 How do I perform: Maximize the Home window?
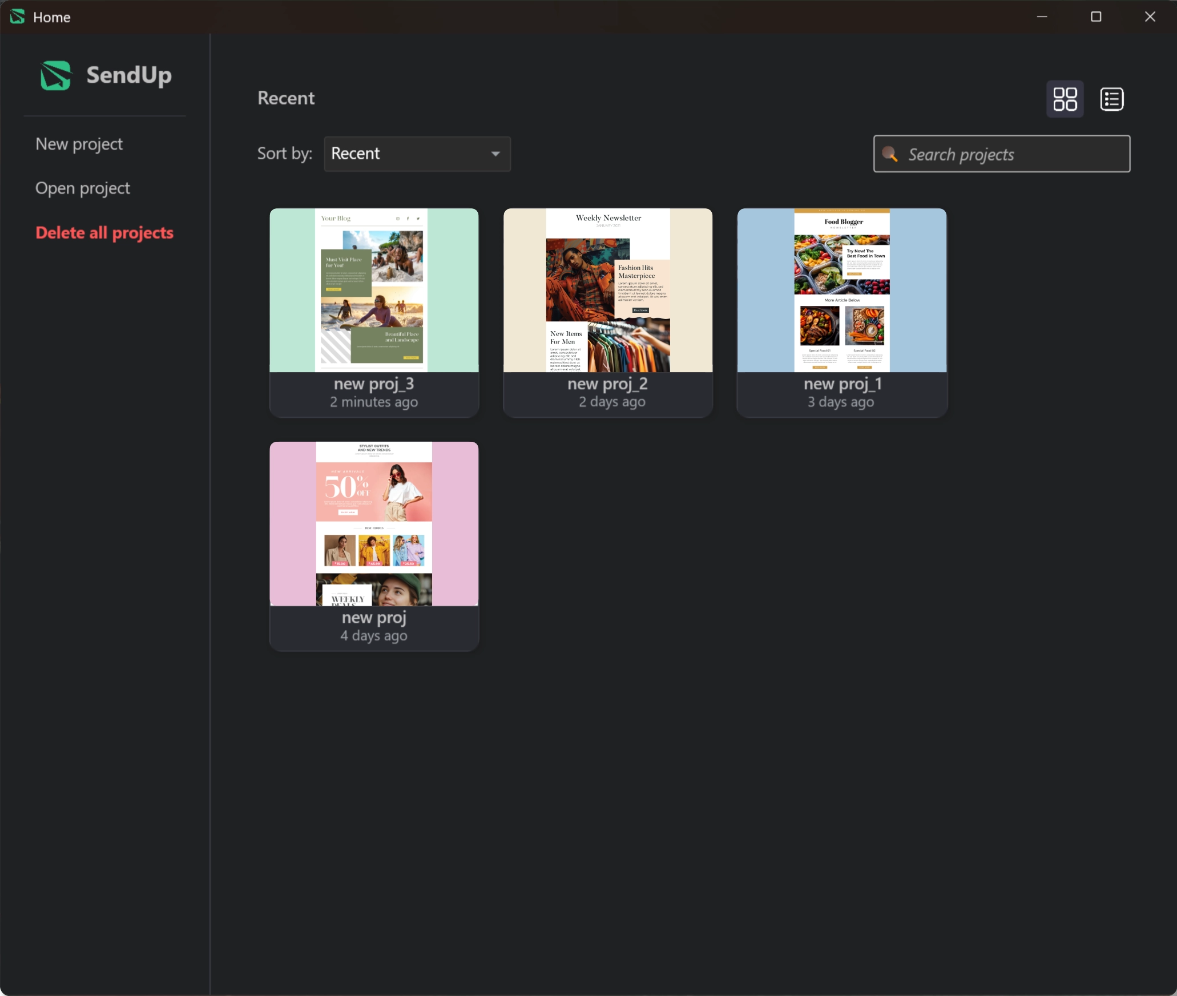pos(1096,17)
